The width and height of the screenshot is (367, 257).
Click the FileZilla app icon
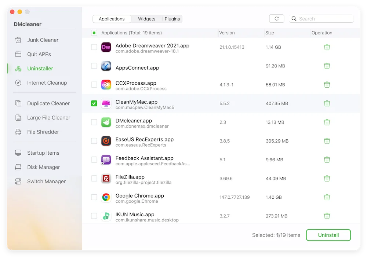tap(106, 179)
